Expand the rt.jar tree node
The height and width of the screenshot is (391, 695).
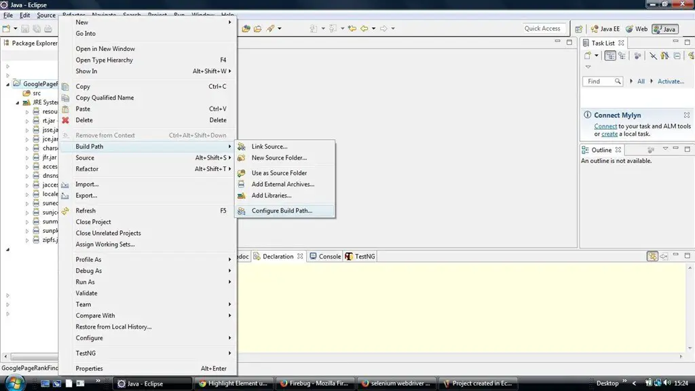[28, 121]
